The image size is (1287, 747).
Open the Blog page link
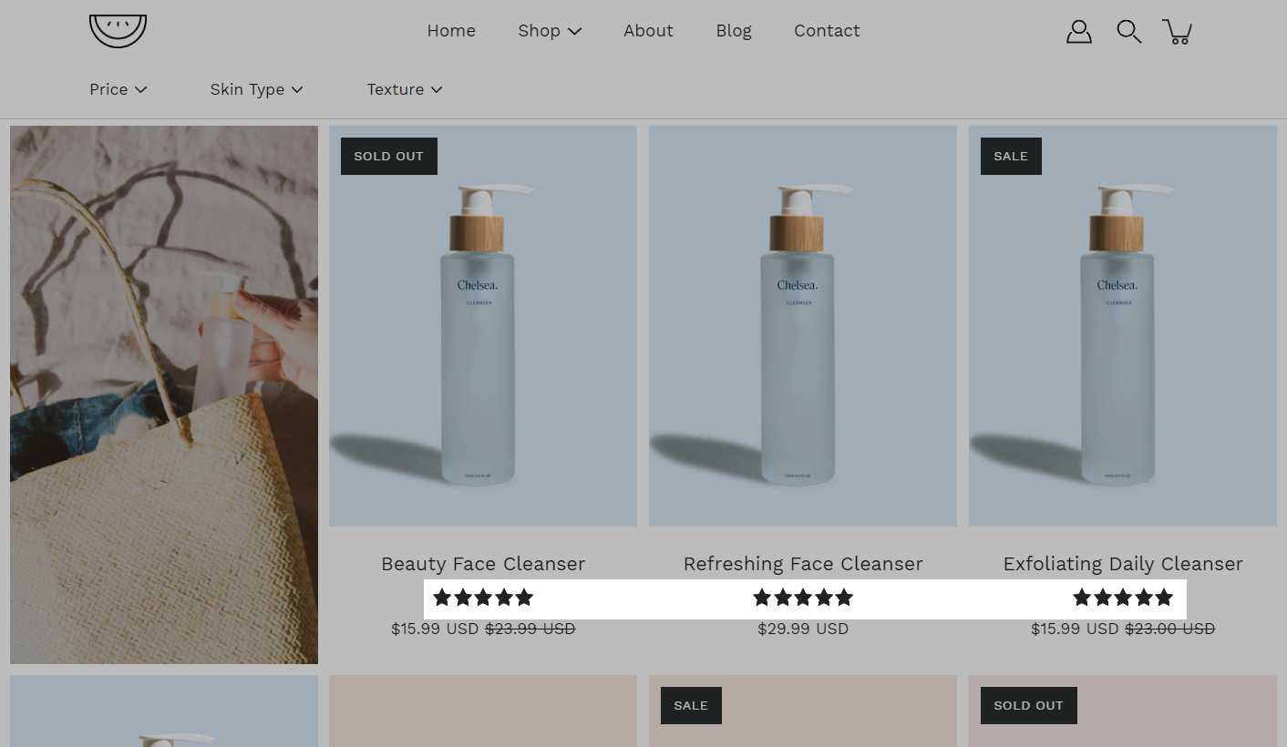(734, 31)
